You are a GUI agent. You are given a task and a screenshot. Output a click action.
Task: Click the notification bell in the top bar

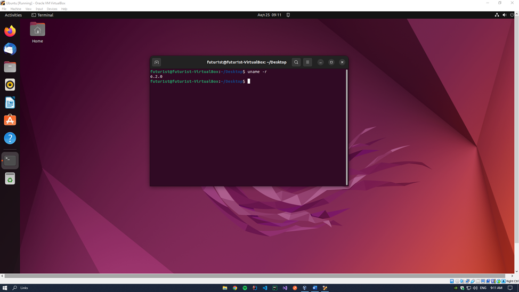(288, 15)
